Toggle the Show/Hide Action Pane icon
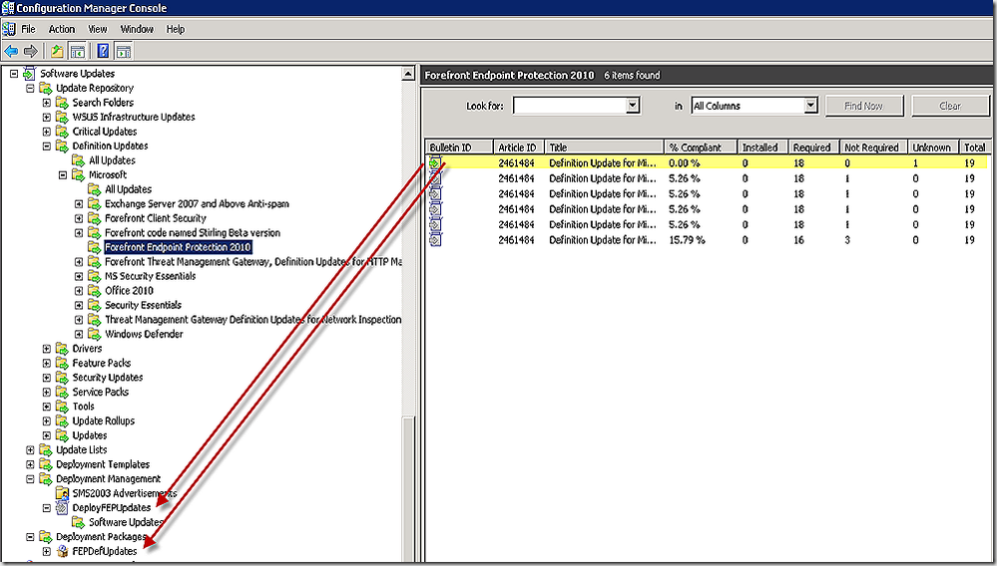997x566 pixels. click(124, 51)
